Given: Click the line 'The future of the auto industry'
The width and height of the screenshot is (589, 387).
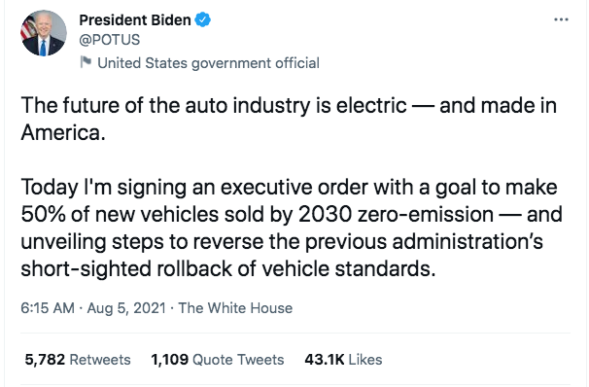Looking at the screenshot, I should [x=289, y=105].
